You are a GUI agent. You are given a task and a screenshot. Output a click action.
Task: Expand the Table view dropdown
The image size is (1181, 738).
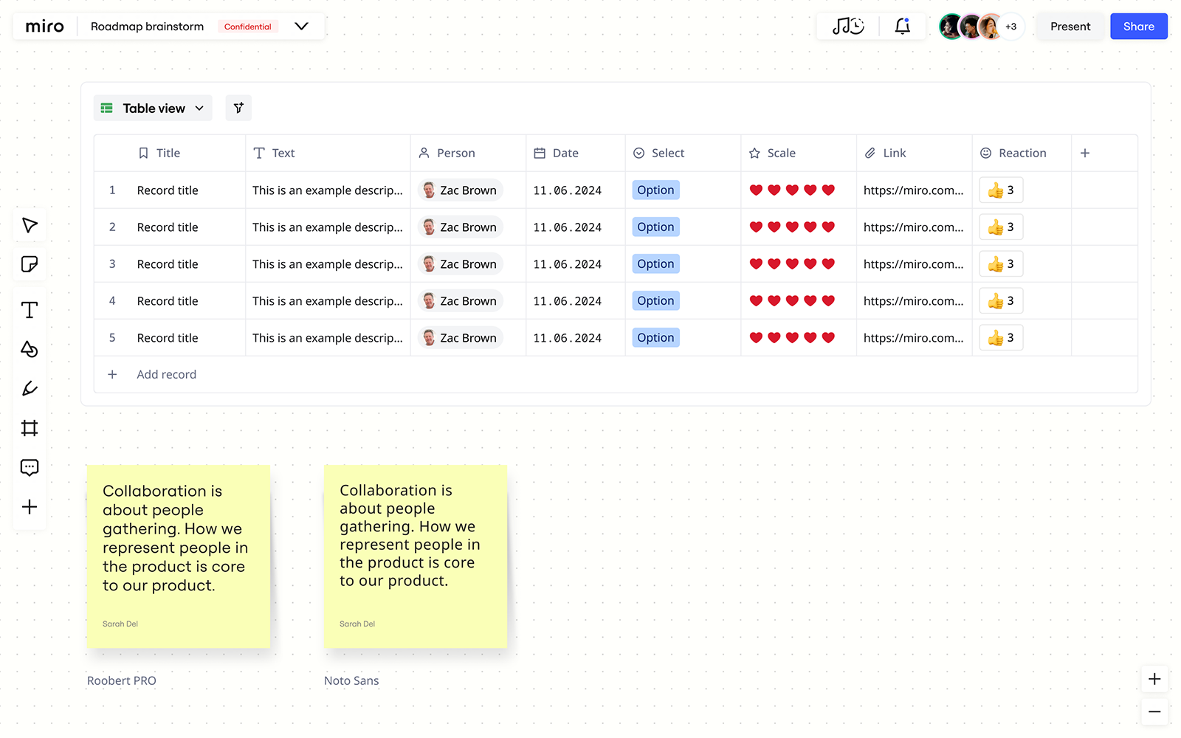click(153, 108)
